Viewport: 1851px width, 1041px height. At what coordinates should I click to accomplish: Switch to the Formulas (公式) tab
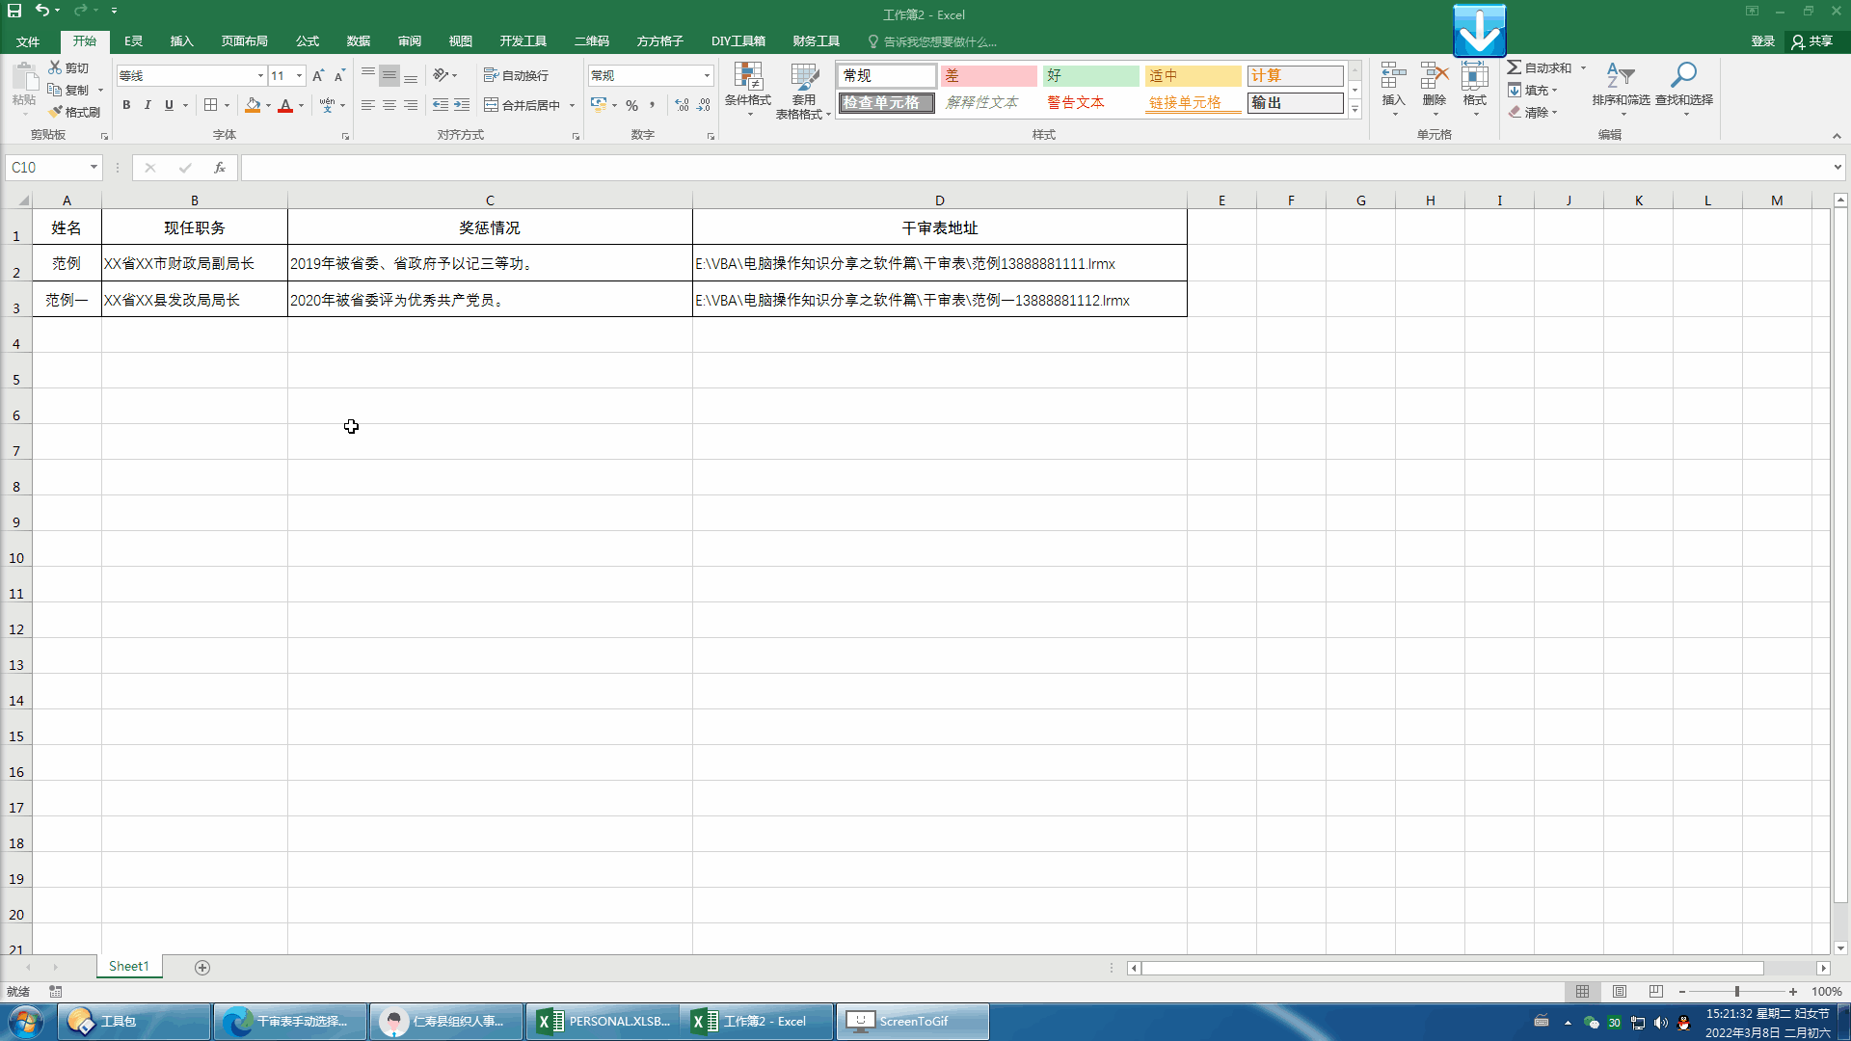point(308,41)
